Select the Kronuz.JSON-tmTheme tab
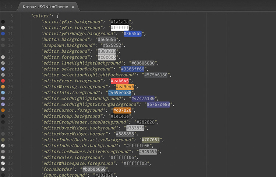This screenshot has width=276, height=177. (x=47, y=7)
